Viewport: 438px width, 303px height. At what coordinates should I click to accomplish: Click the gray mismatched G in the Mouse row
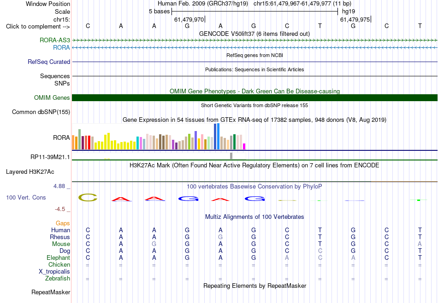tap(154, 244)
